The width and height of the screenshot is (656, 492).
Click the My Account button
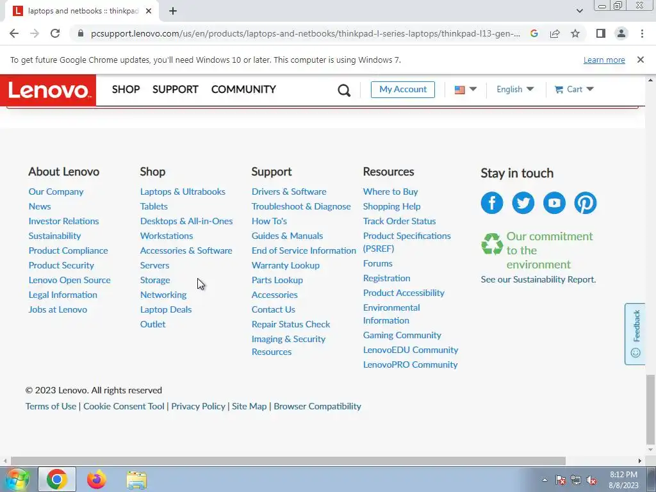[x=403, y=90]
